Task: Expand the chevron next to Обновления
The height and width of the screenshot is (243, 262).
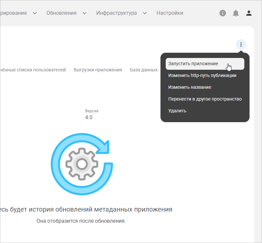Action: point(84,13)
